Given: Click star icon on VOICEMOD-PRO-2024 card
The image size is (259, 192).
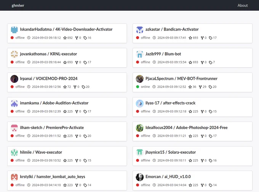Looking at the screenshot, I should click(x=65, y=87).
